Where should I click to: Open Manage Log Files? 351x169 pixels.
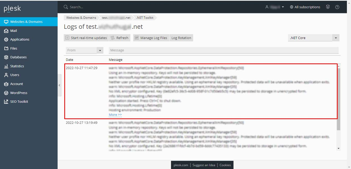(151, 38)
